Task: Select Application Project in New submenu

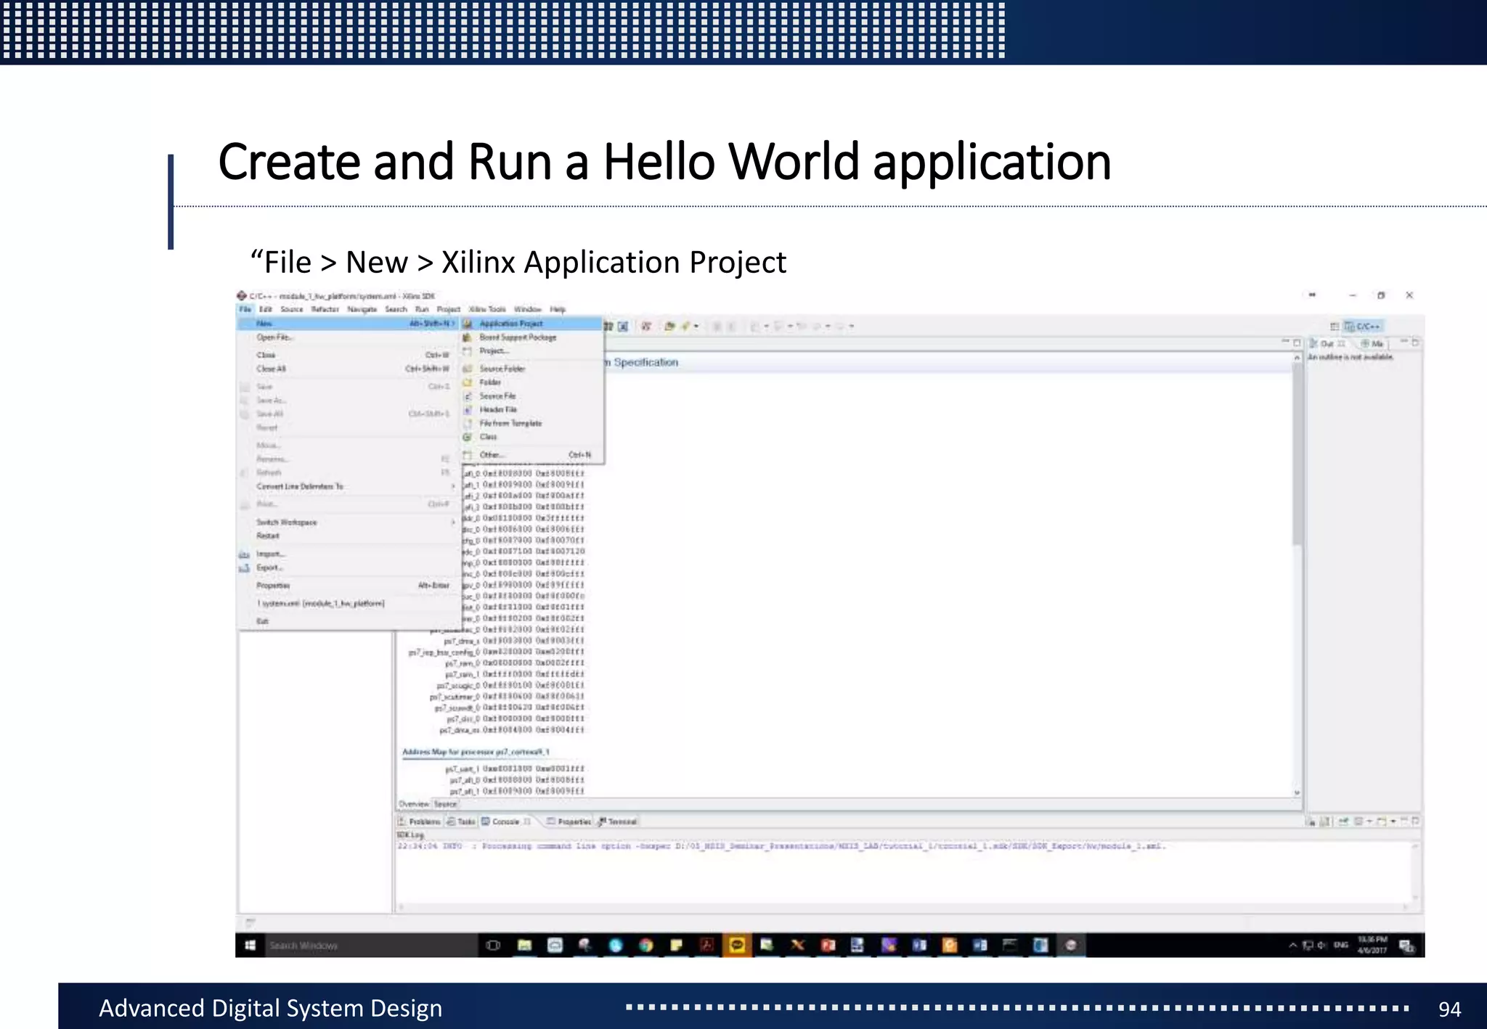Action: (x=532, y=324)
